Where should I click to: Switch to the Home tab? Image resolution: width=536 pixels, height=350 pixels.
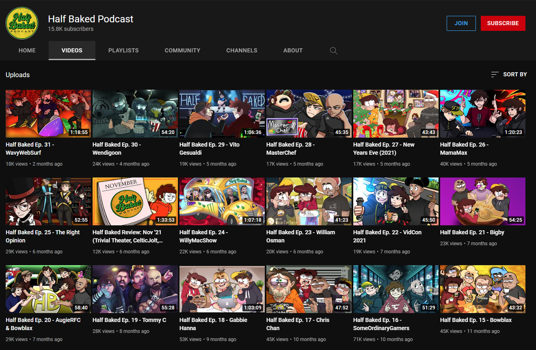[x=27, y=50]
